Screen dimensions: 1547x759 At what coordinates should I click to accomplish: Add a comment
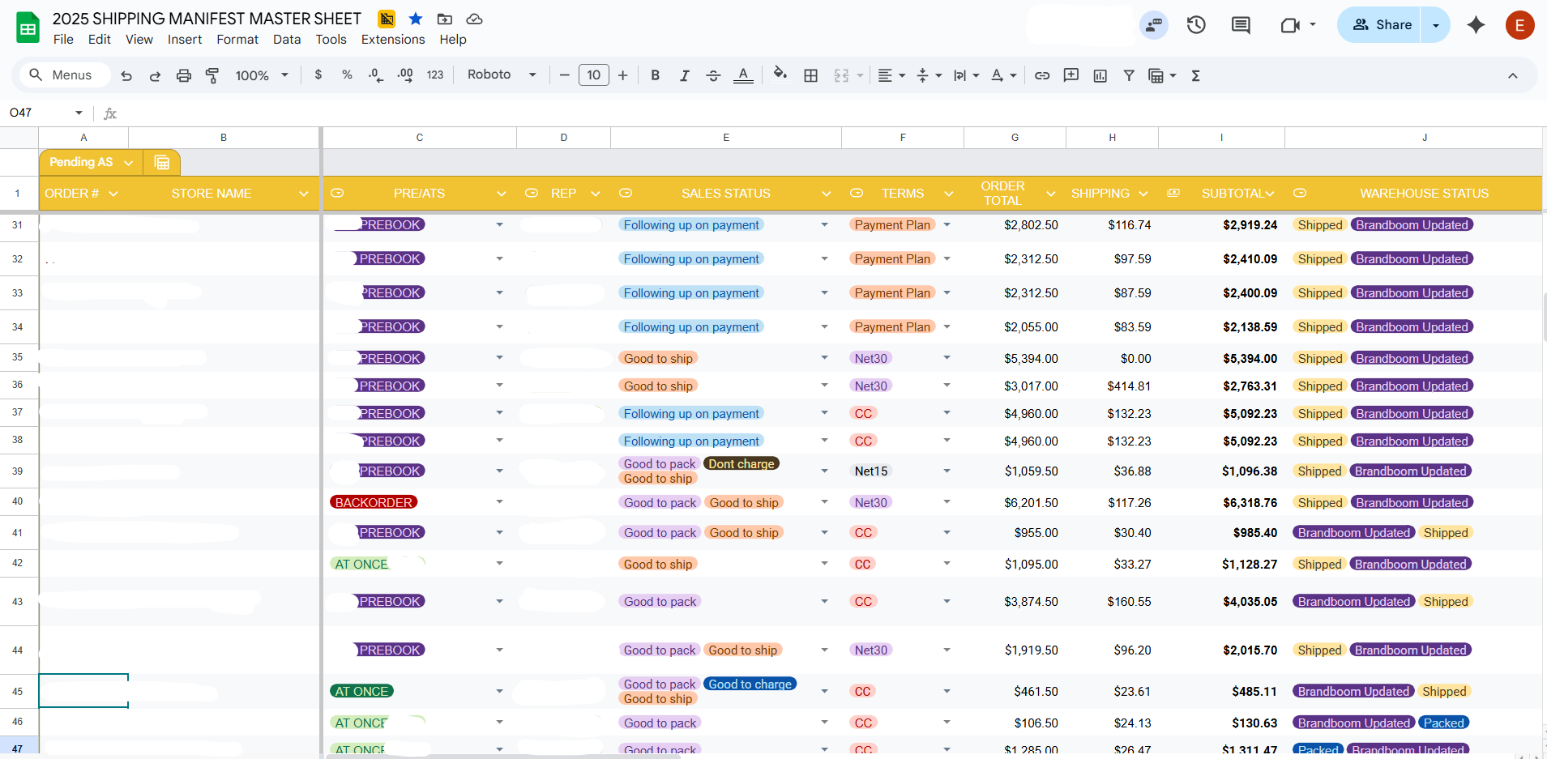click(1071, 75)
